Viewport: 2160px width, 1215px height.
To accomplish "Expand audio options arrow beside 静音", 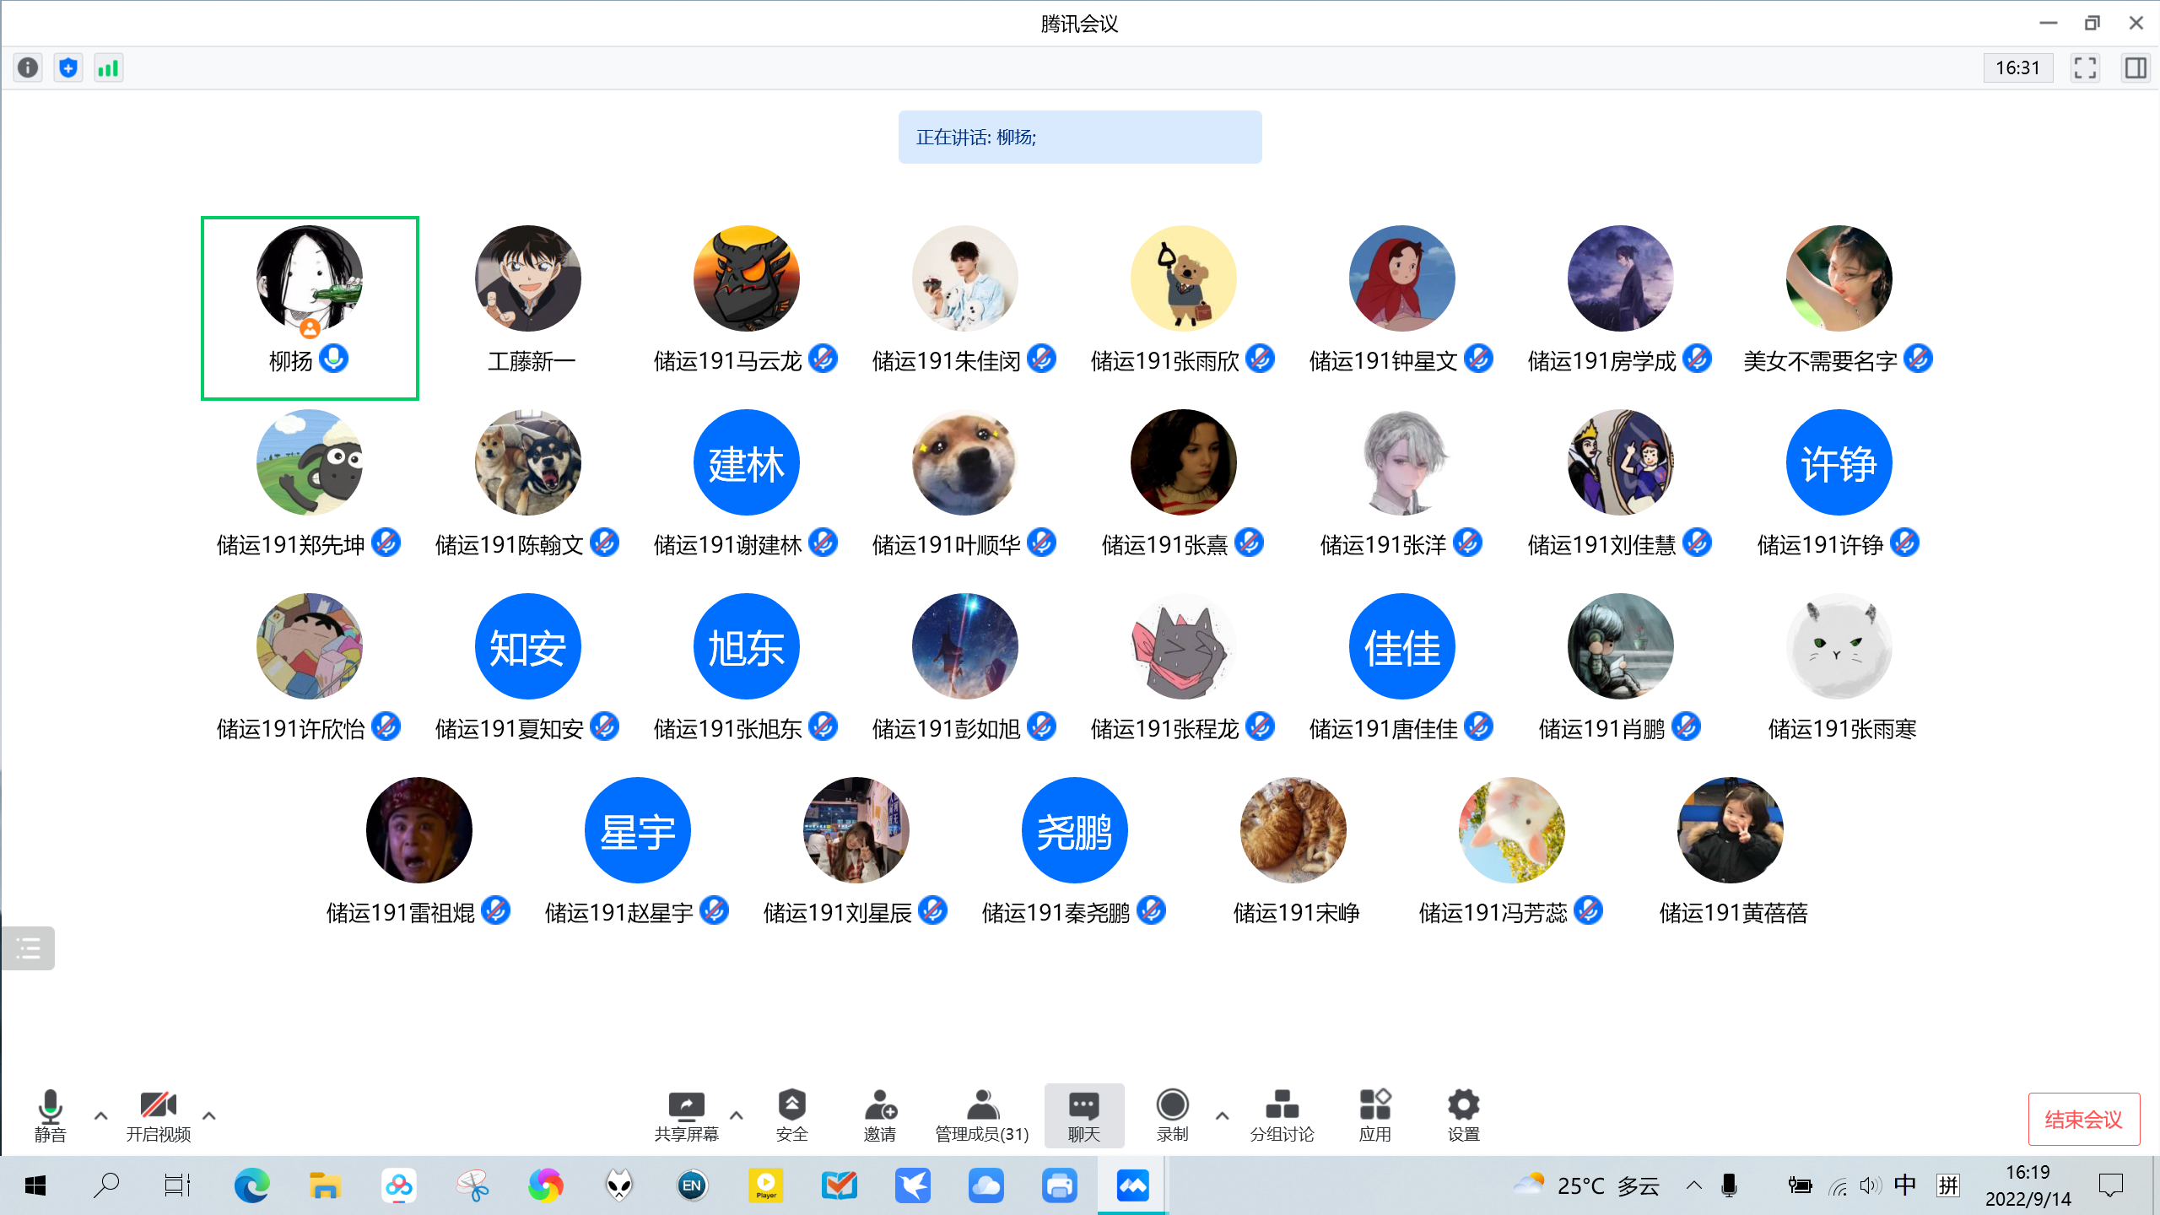I will click(101, 1115).
